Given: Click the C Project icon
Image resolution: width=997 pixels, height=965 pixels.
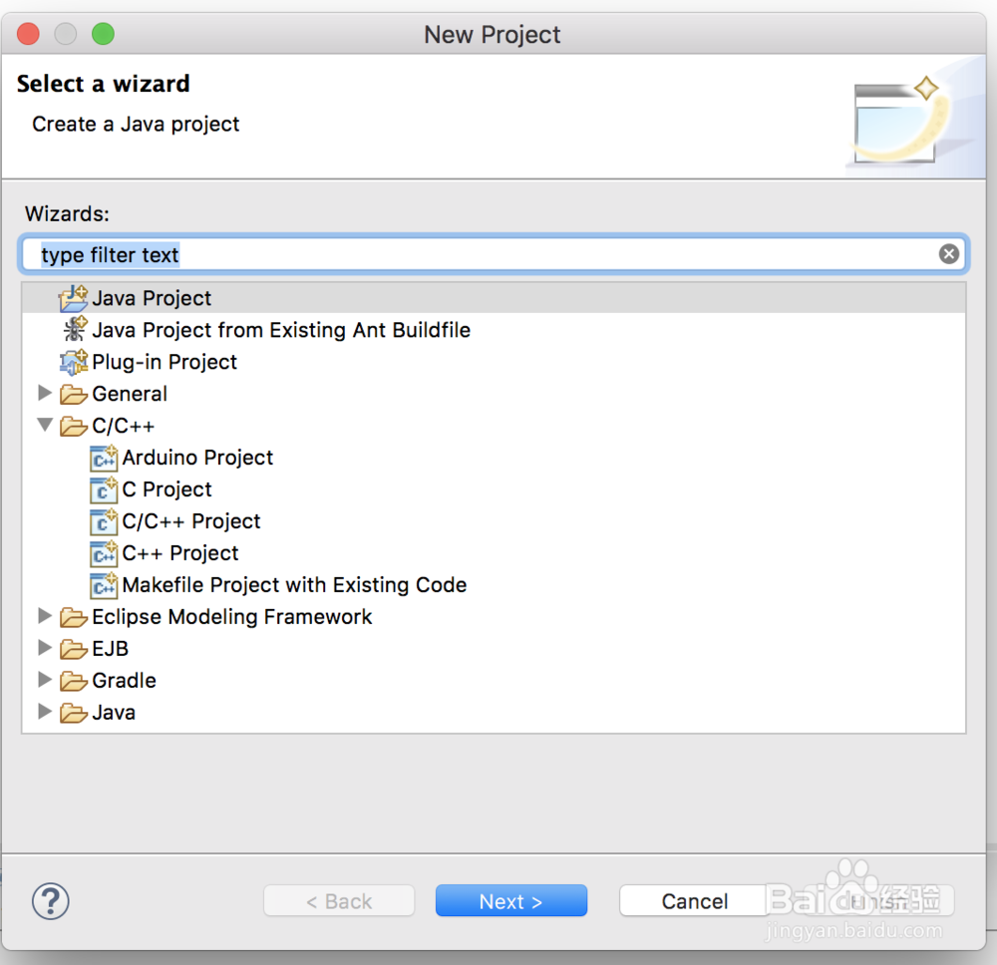Looking at the screenshot, I should (104, 489).
